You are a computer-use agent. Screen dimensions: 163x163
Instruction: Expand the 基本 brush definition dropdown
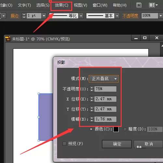pos(117,16)
